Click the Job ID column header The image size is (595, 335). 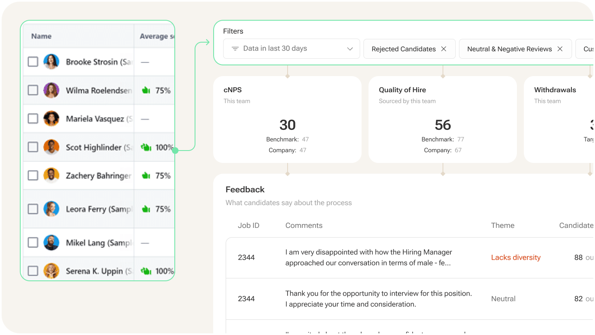[249, 225]
